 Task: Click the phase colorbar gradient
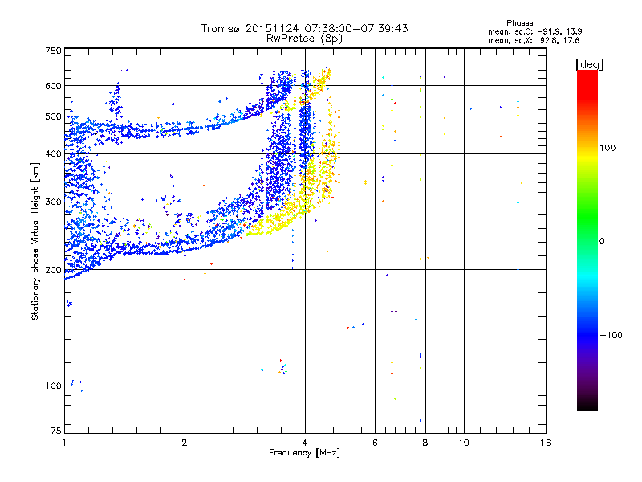pyautogui.click(x=587, y=239)
